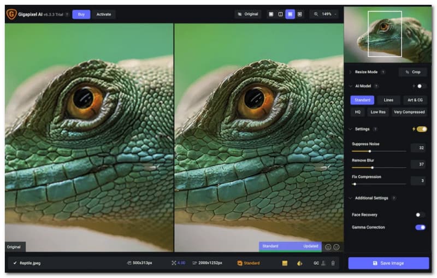Click the Remove Blur slider handle
The width and height of the screenshot is (437, 278).
[x=373, y=168]
